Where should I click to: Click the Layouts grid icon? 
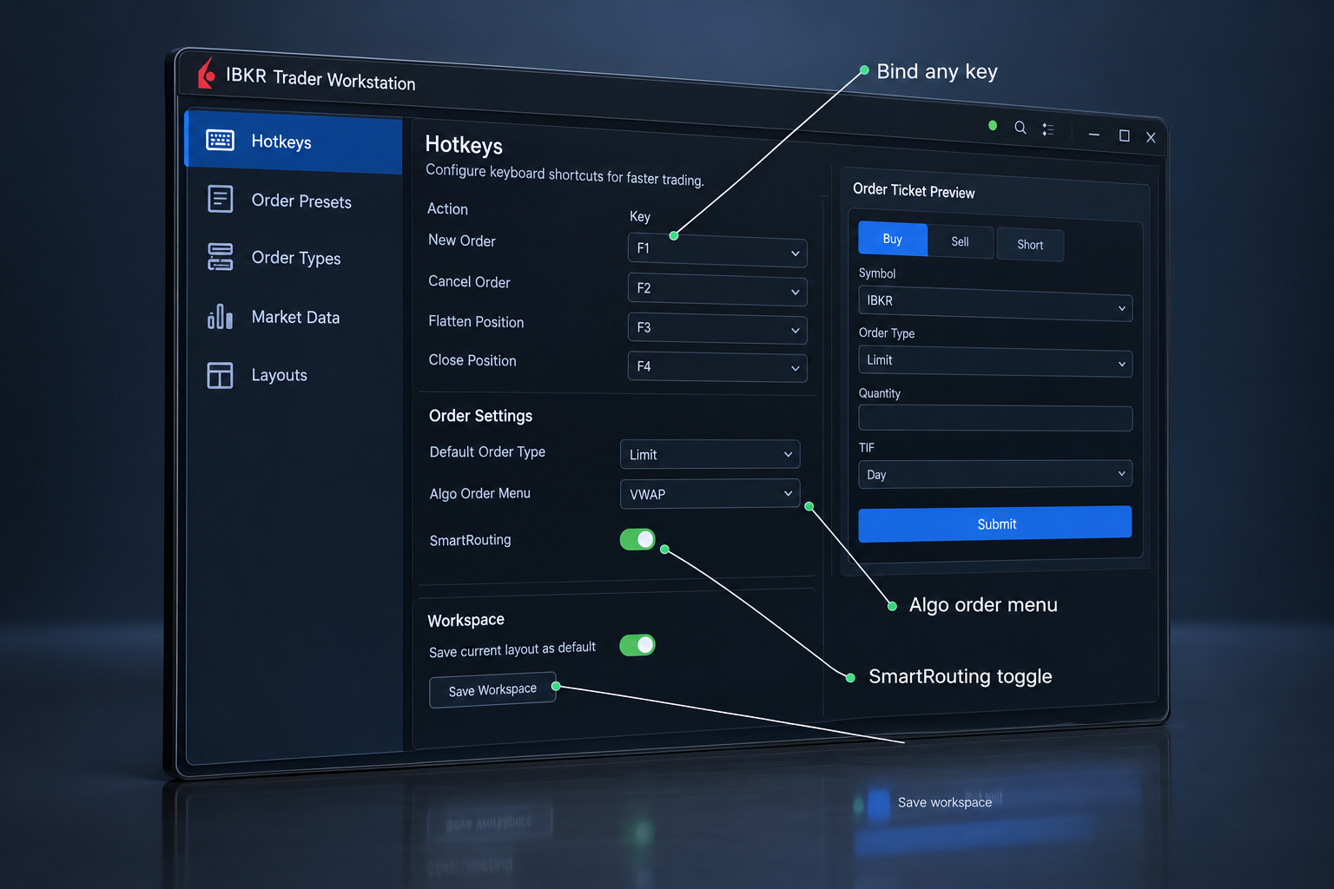click(x=221, y=375)
